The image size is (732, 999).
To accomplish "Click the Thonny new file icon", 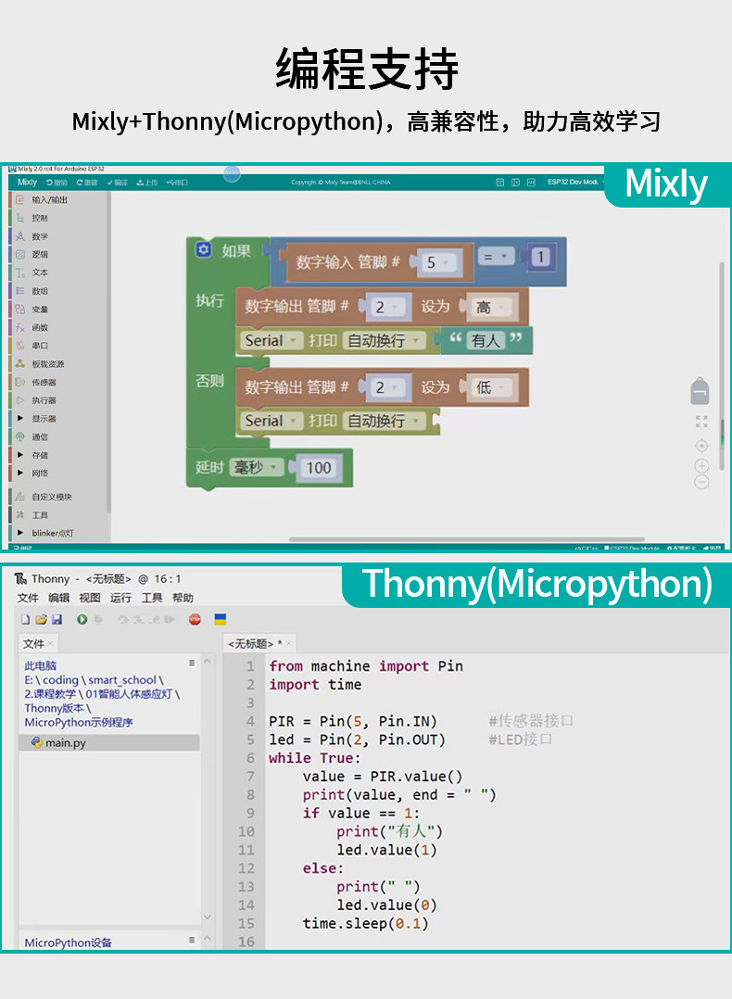I will pyautogui.click(x=26, y=619).
